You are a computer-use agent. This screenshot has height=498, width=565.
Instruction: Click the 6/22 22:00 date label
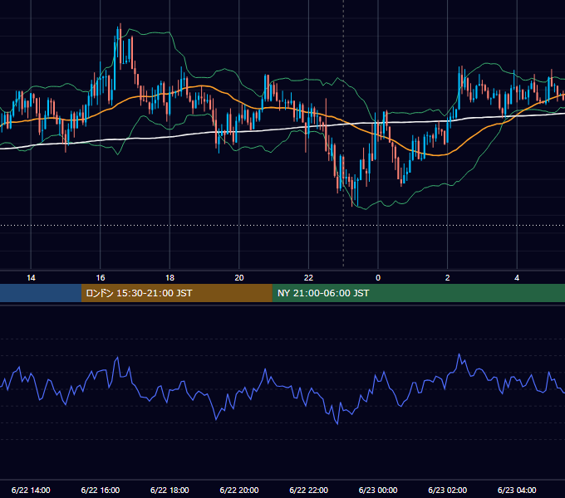coord(308,490)
